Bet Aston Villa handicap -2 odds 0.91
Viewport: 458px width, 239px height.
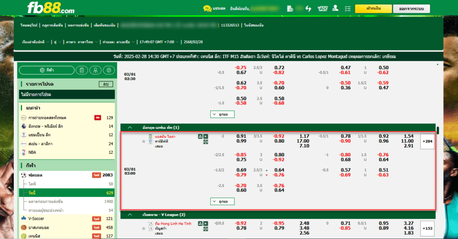click(241, 136)
